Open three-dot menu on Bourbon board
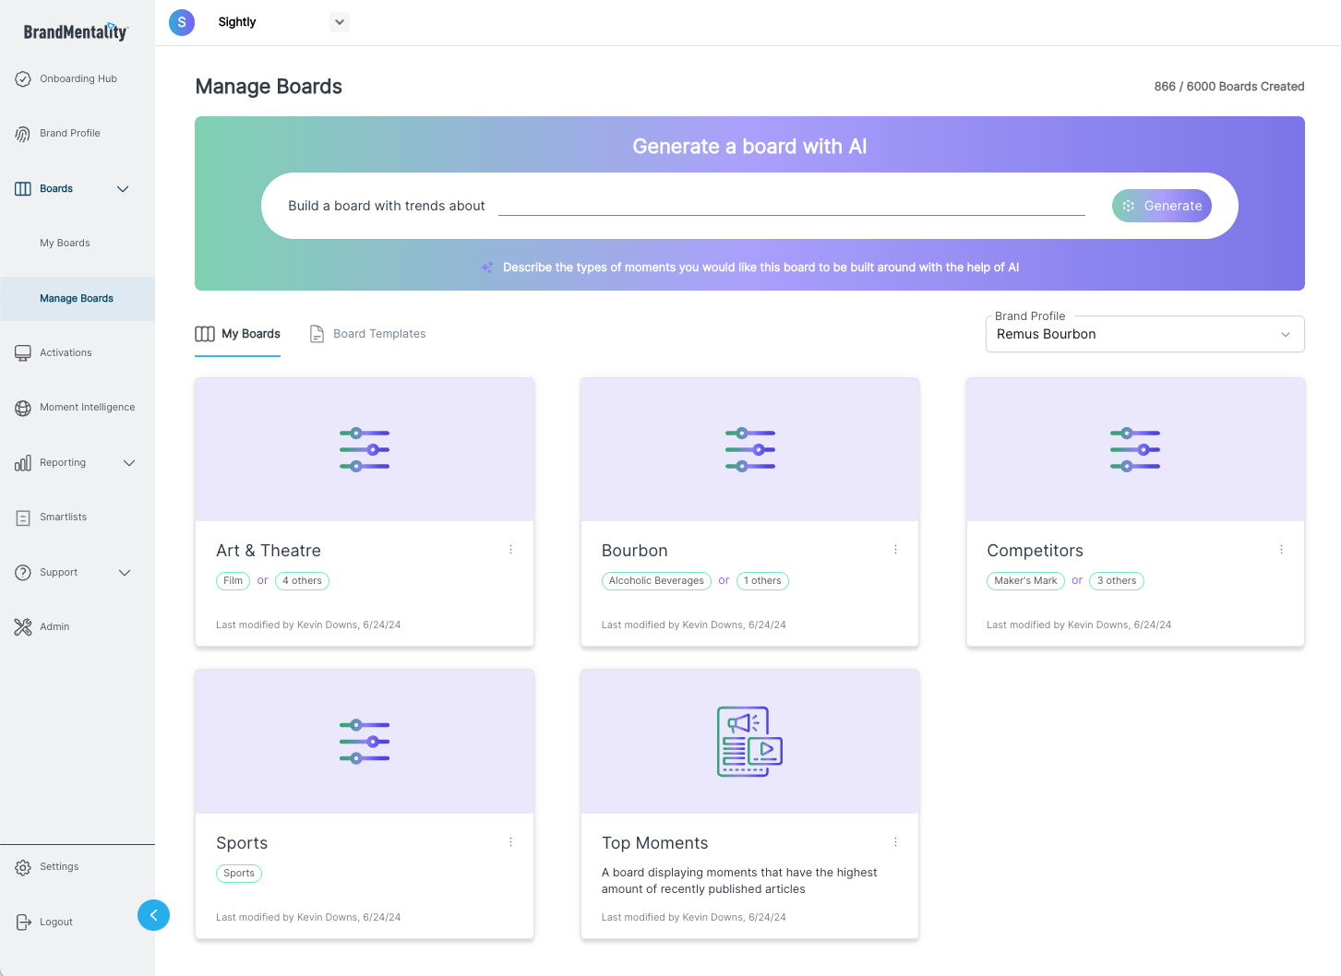The image size is (1341, 976). coord(895,550)
